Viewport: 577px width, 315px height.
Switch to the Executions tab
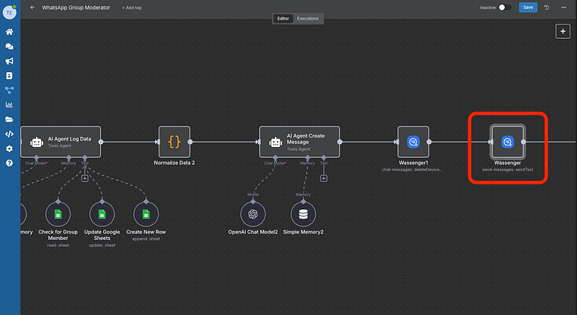pos(309,18)
